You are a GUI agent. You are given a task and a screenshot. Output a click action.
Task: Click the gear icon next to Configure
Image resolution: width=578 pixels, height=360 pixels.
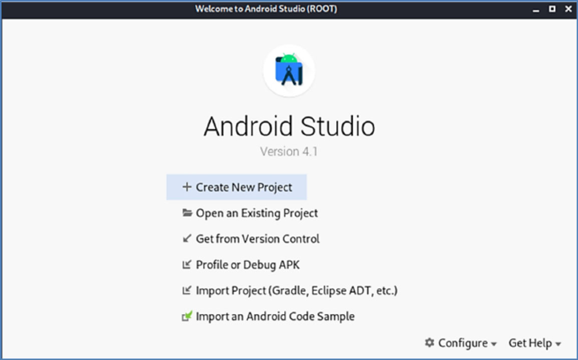[x=429, y=342]
